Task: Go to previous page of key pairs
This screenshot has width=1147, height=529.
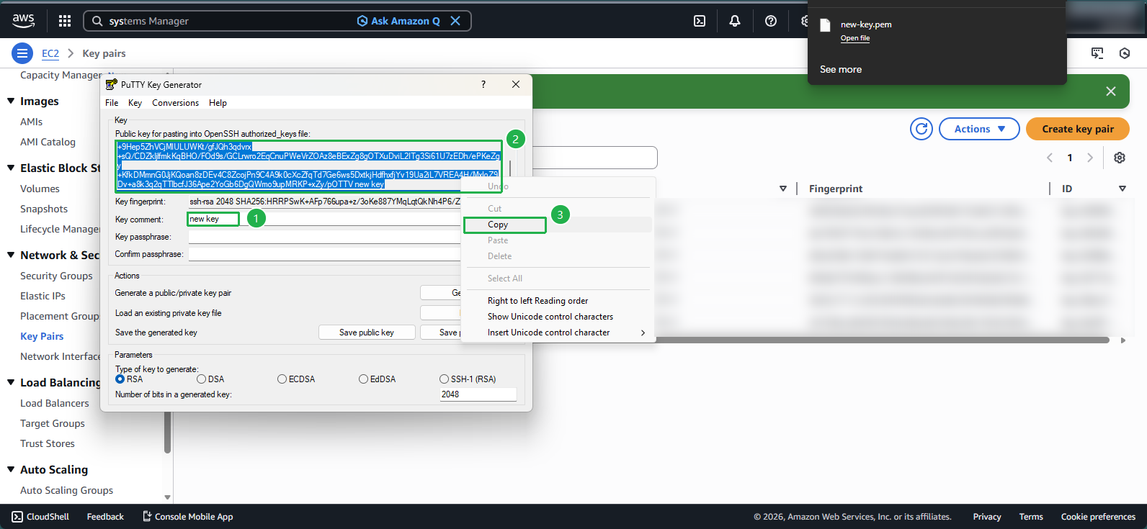Action: pos(1050,158)
